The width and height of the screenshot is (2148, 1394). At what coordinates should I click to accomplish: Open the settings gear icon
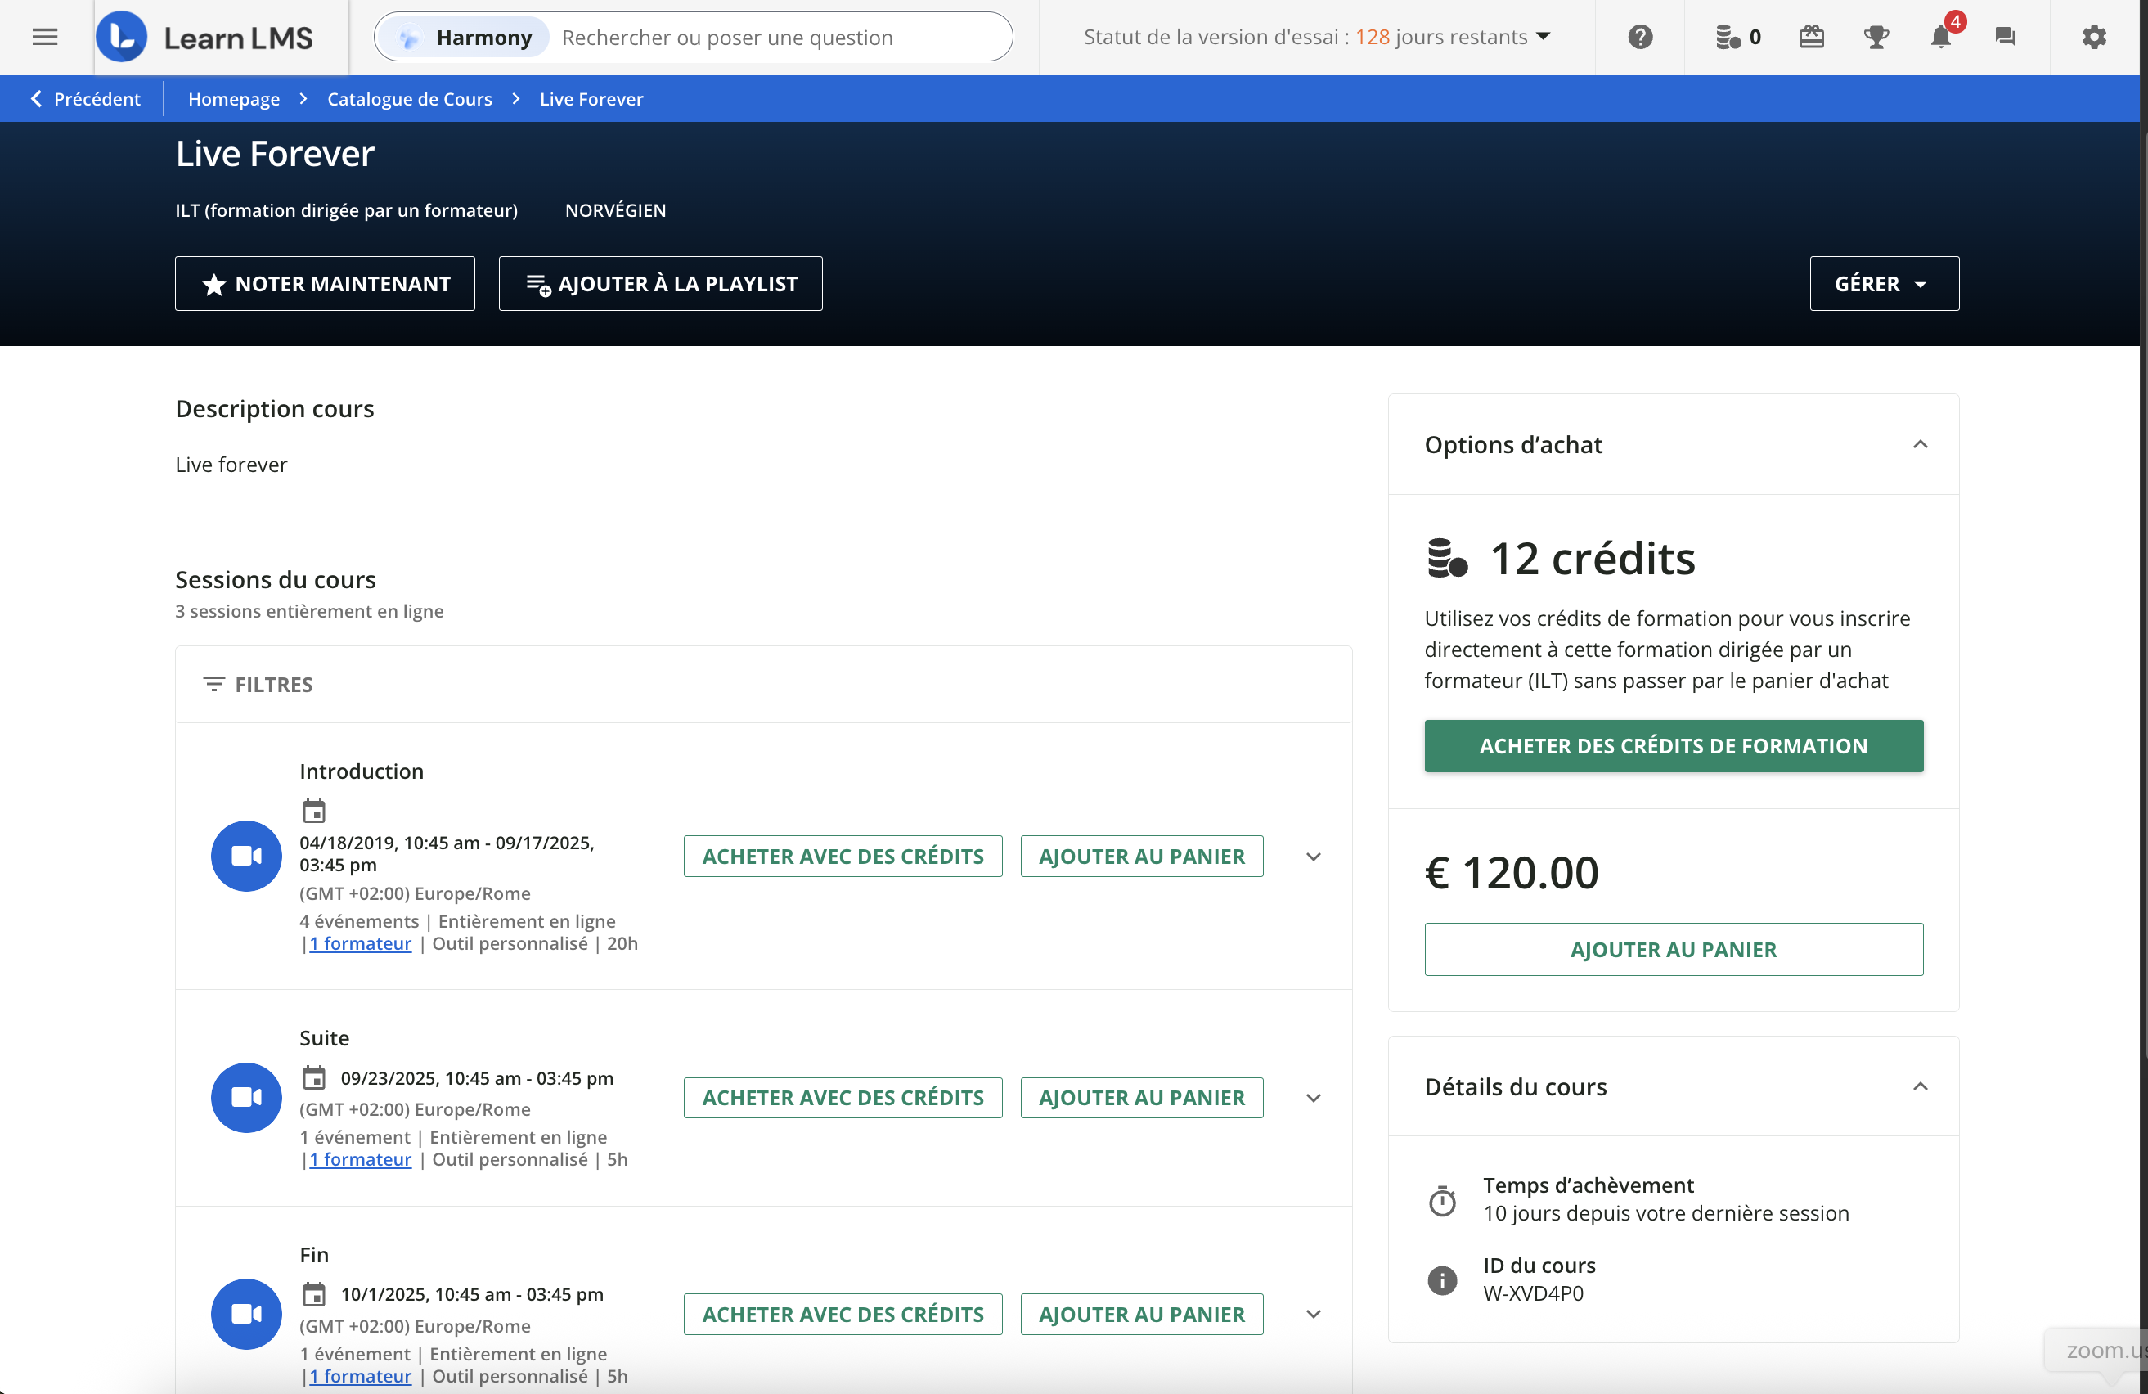coord(2094,37)
